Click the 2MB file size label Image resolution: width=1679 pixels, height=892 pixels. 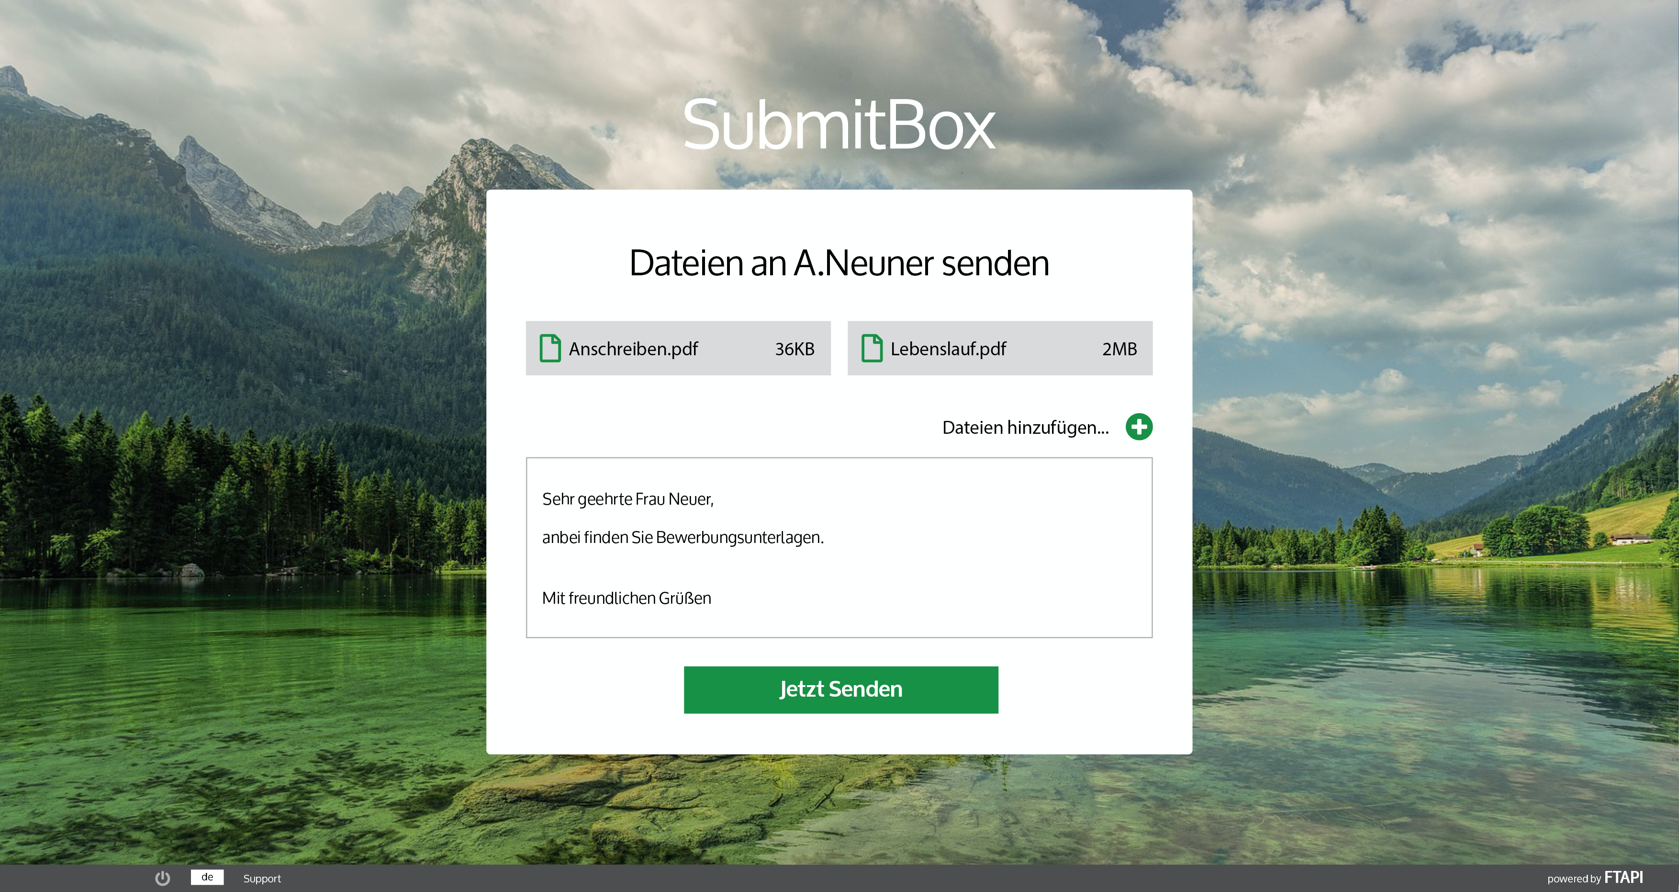[1119, 349]
